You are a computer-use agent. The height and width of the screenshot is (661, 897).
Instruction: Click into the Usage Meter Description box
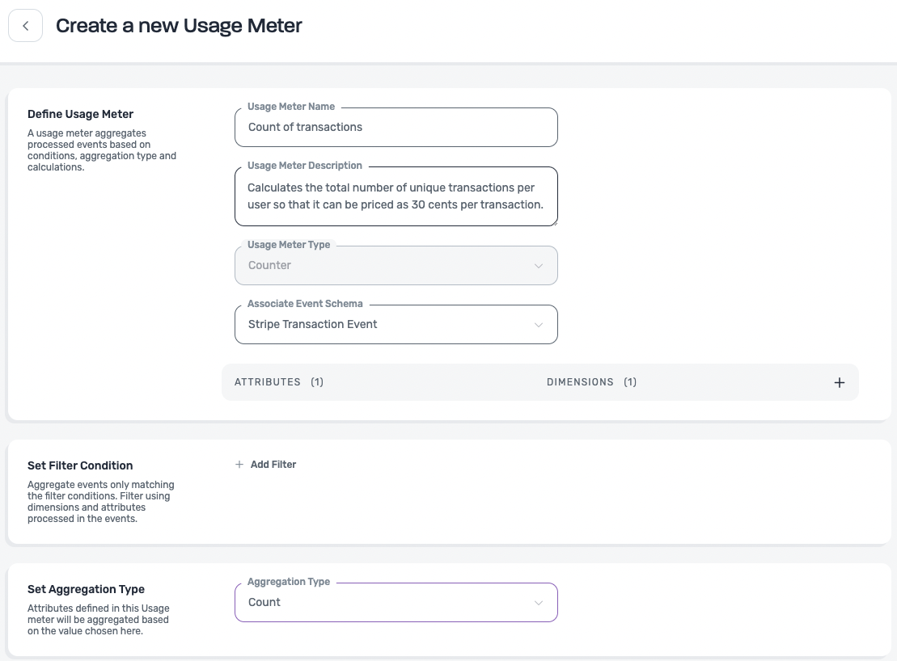click(x=396, y=196)
